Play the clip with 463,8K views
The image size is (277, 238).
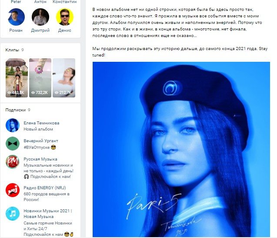[x=17, y=78]
